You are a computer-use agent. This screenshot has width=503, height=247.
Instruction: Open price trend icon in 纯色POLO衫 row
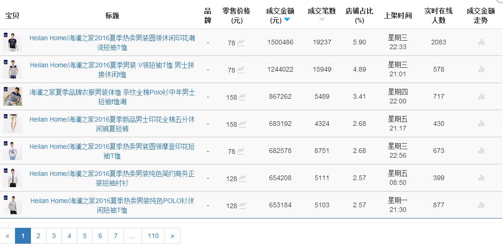[x=242, y=206]
